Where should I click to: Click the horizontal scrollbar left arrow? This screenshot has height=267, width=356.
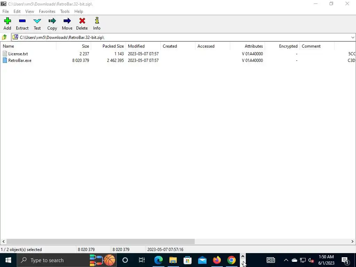(3, 241)
